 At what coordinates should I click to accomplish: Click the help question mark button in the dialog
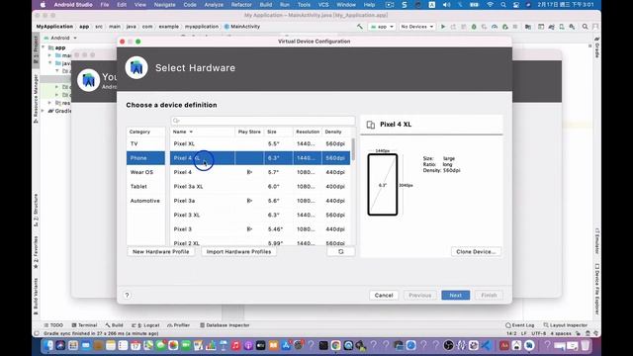[x=127, y=295]
